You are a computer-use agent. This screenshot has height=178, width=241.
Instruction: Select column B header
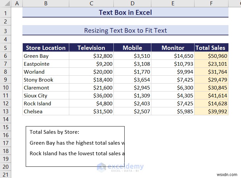point(46,3)
